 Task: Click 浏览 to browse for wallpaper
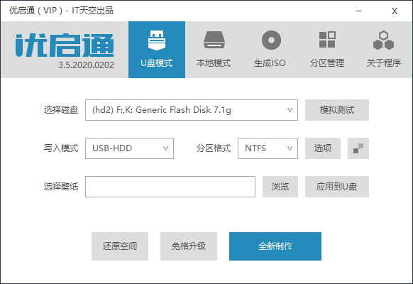(x=280, y=187)
